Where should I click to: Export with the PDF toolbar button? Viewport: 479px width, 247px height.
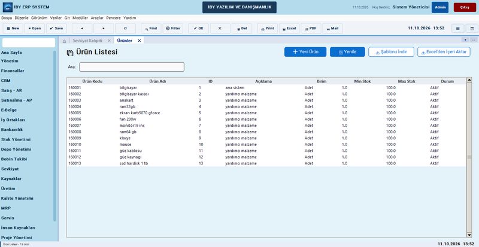tap(311, 28)
